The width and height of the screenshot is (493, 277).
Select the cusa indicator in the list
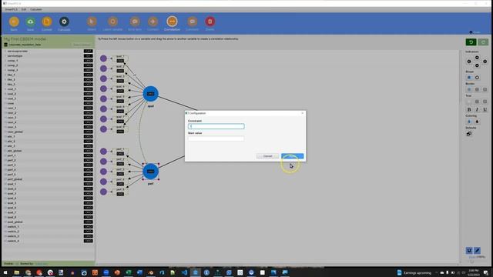(49, 103)
